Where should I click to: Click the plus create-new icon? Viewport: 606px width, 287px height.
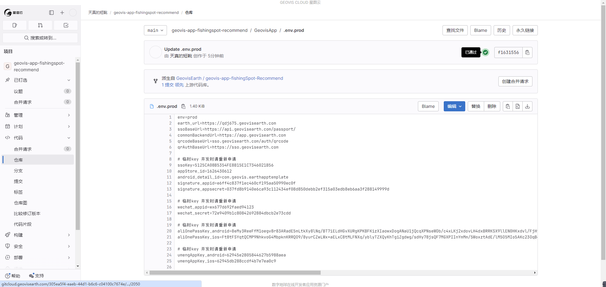[x=62, y=13]
